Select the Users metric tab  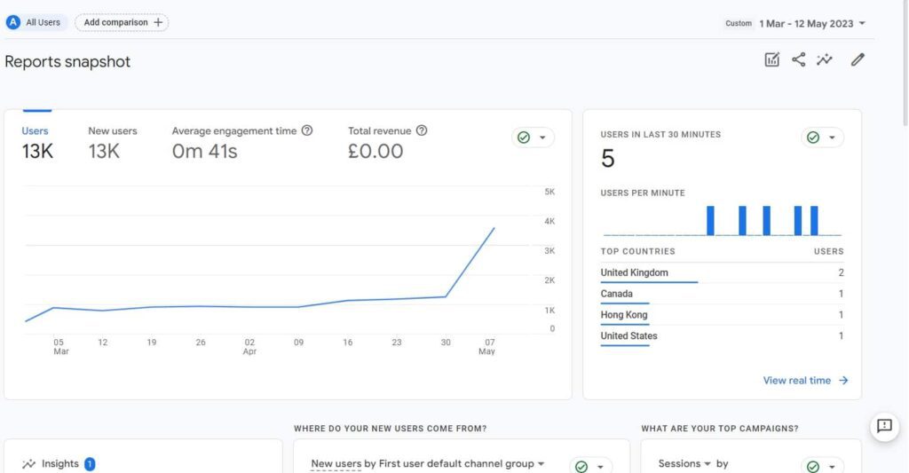tap(36, 142)
